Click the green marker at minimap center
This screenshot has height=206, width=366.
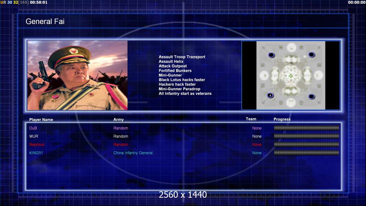(290, 76)
